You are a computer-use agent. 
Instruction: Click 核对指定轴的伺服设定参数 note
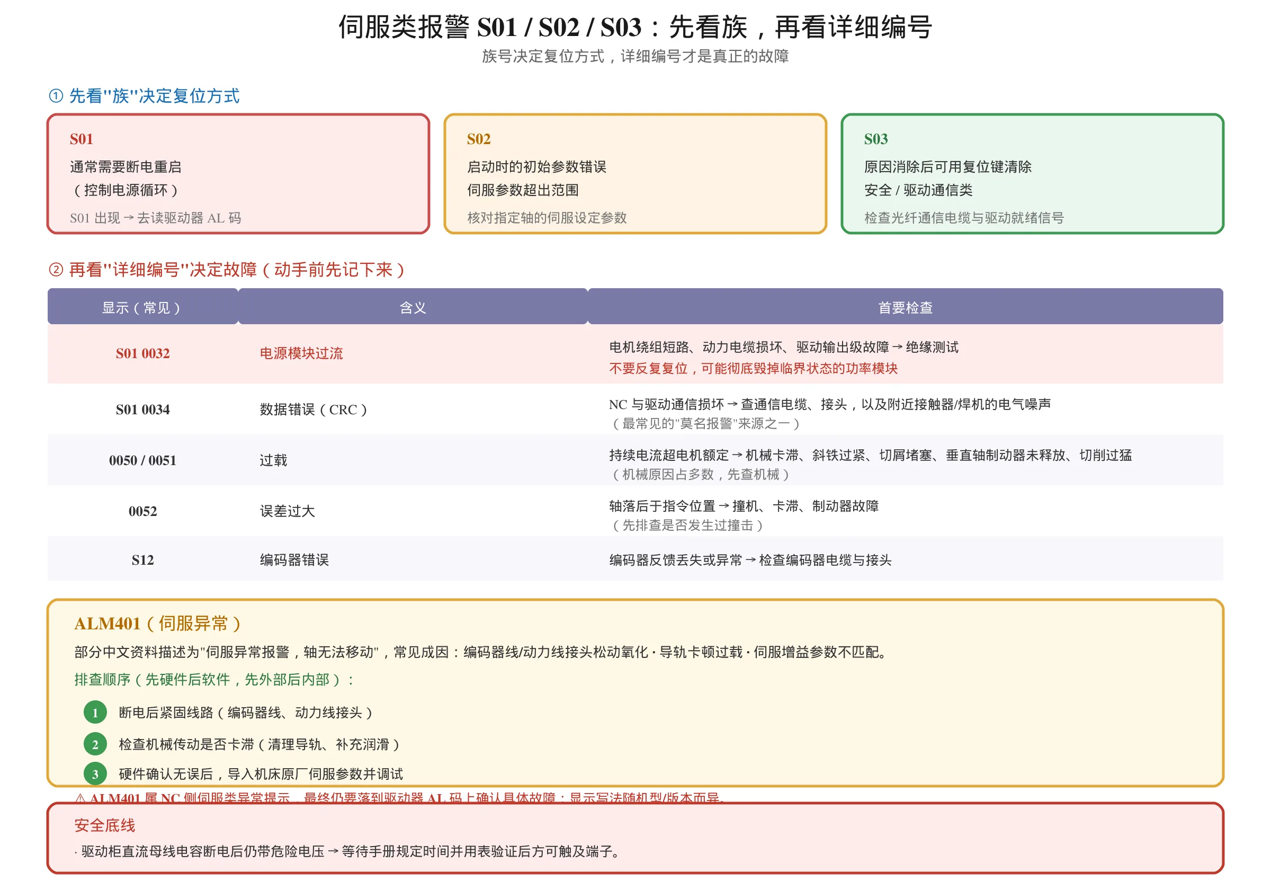click(547, 218)
